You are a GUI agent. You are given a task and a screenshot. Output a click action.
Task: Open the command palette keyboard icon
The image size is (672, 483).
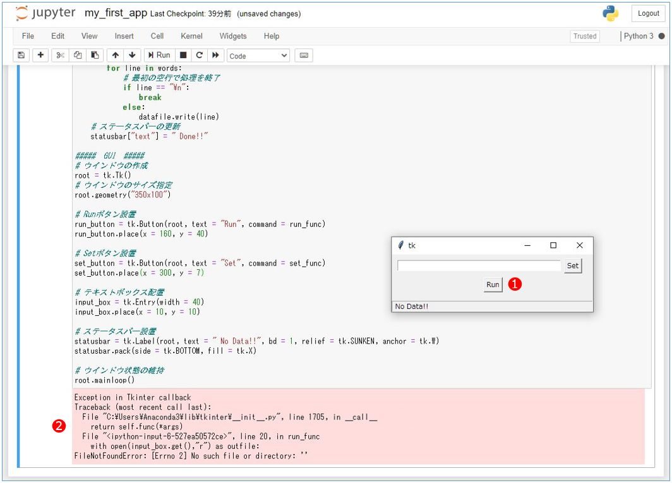304,55
